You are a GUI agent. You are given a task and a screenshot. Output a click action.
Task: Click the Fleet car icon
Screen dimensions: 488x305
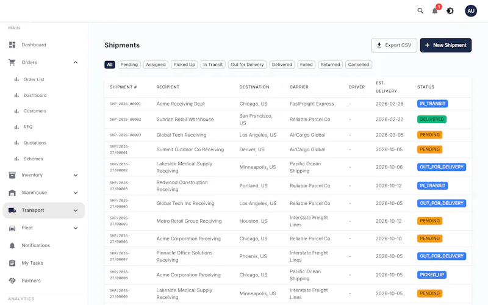pos(12,228)
